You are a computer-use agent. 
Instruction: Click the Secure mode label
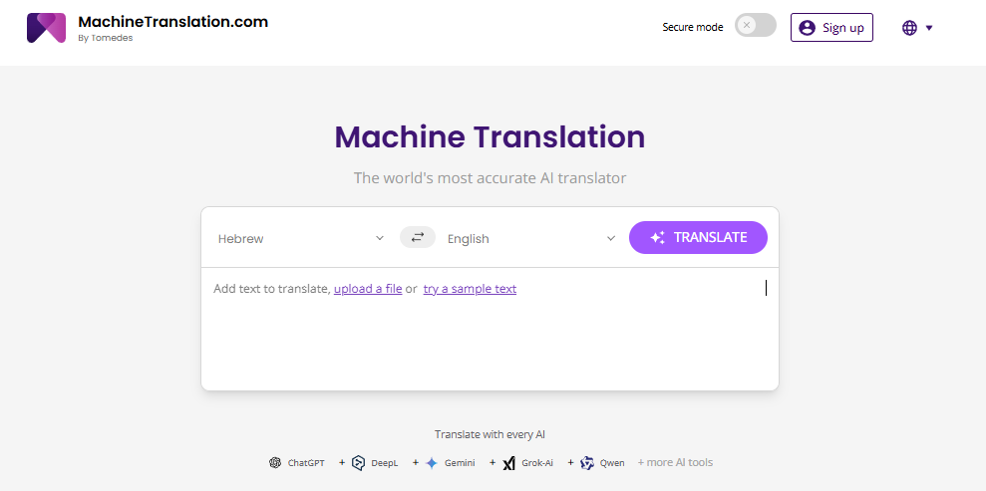click(x=692, y=27)
